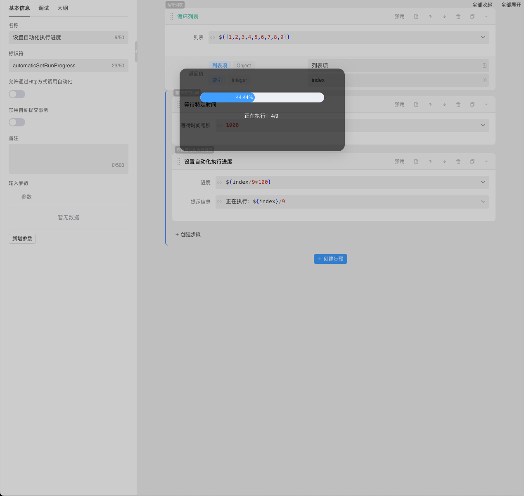
Task: Toggle 允许通过Http方式调用自动化 switch
Action: point(17,94)
